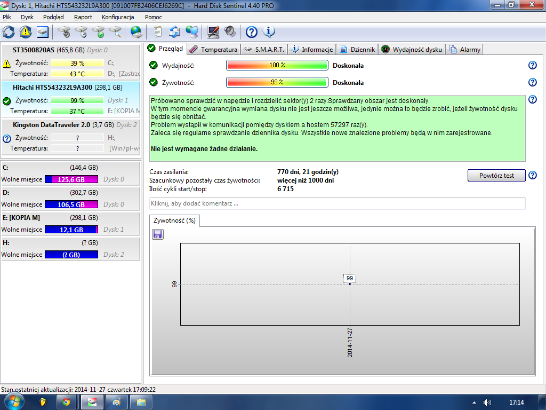Click the Powtórz test button

point(496,175)
